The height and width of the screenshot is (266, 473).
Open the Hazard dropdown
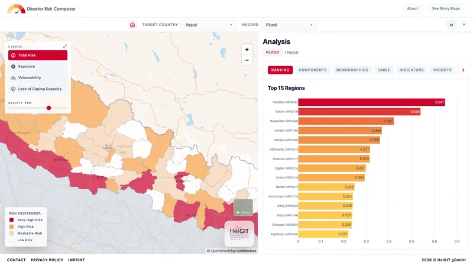tap(289, 25)
